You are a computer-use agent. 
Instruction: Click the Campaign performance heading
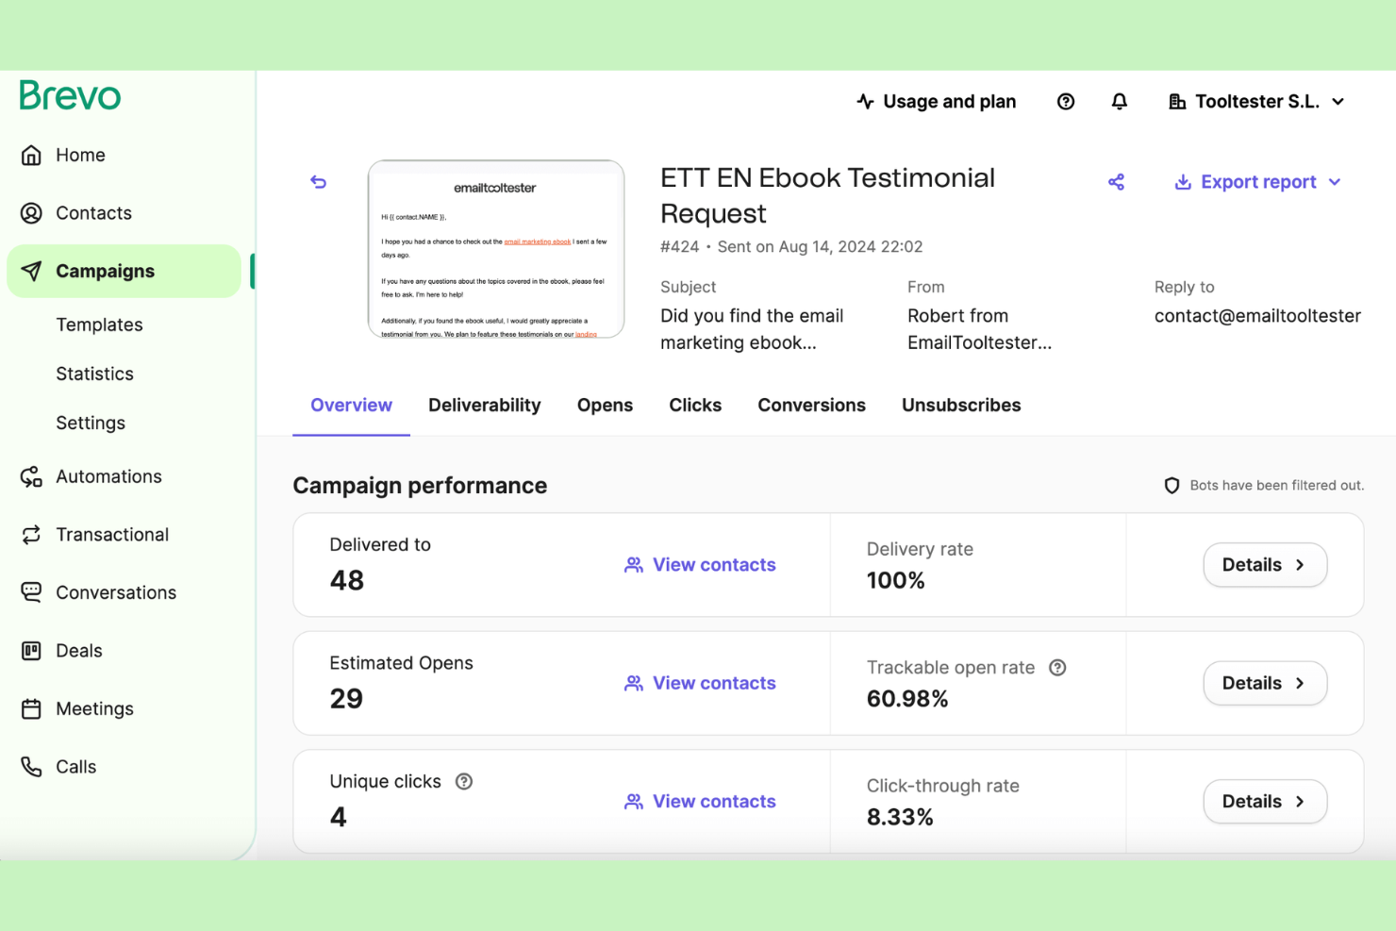420,486
